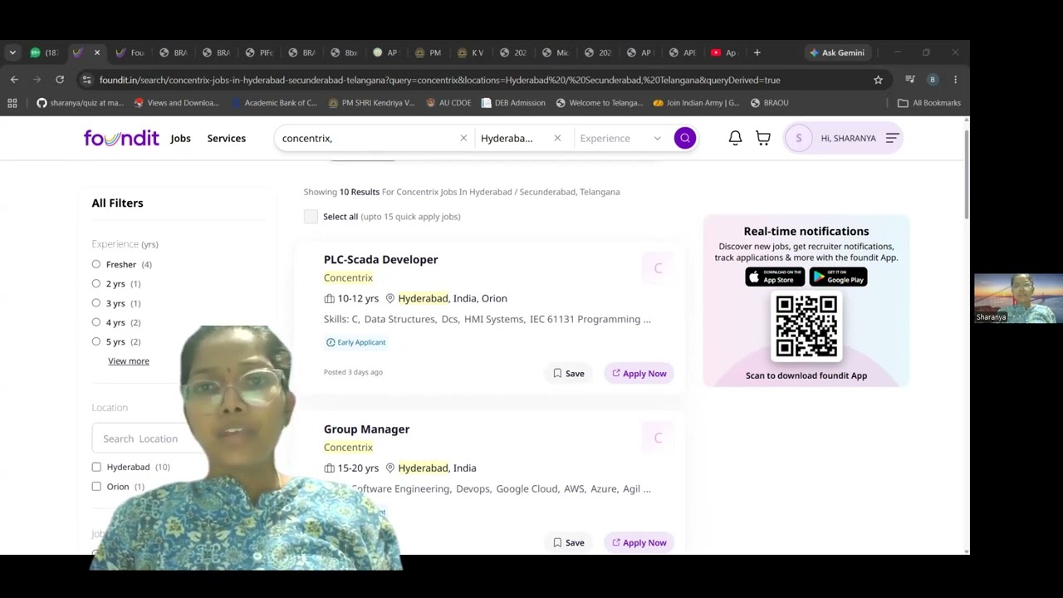Switch to the first tab labeled (18
The width and height of the screenshot is (1063, 598).
click(x=44, y=52)
